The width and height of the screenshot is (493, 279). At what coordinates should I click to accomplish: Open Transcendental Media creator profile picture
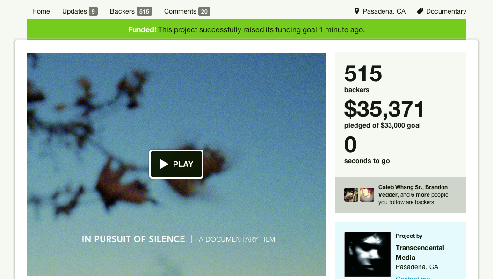pos(367,254)
